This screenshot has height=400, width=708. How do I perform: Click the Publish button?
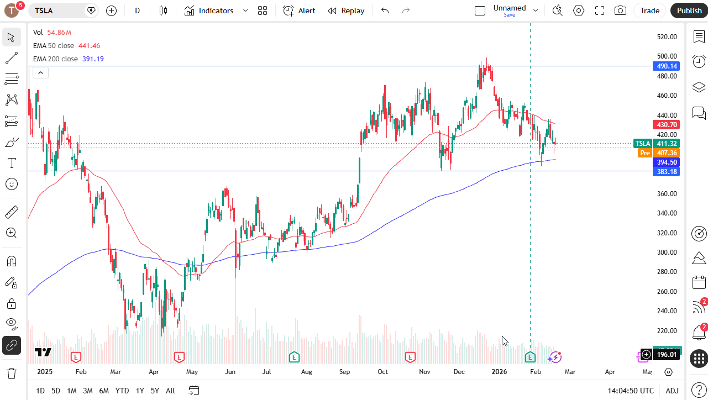pos(689,10)
